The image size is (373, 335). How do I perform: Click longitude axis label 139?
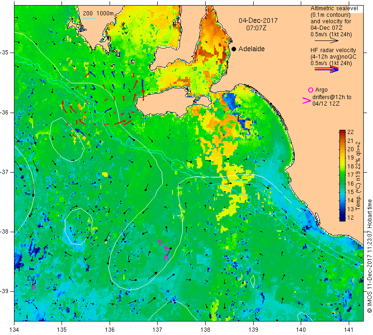[x=253, y=330]
